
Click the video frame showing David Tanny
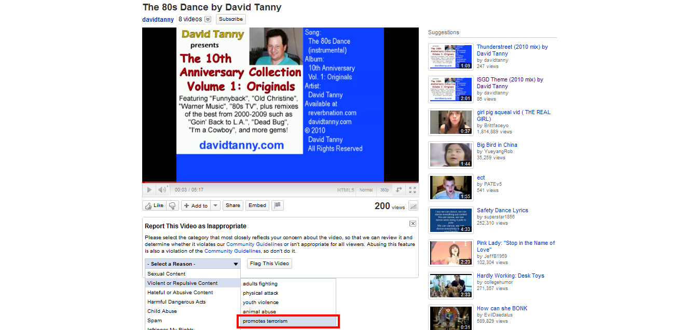click(x=280, y=104)
